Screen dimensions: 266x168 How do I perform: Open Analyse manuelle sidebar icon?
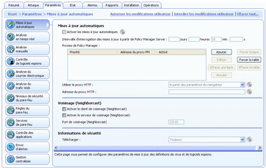(10, 49)
